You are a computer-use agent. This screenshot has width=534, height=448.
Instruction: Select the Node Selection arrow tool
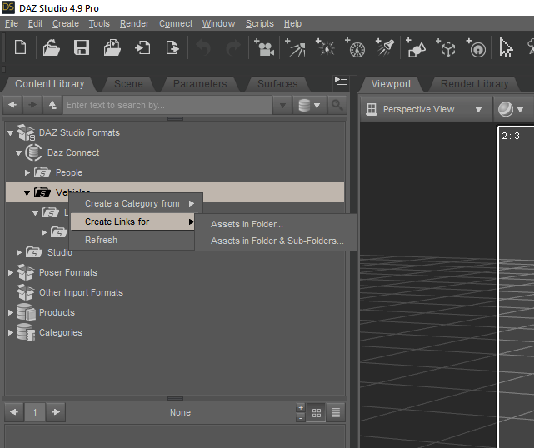tap(506, 47)
